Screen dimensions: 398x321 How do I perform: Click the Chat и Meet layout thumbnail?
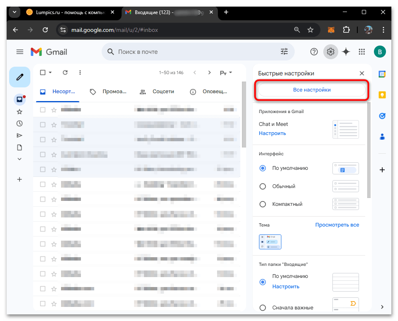(346, 130)
